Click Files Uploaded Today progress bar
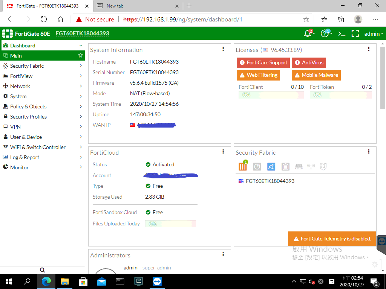386x289 pixels. tap(170, 224)
